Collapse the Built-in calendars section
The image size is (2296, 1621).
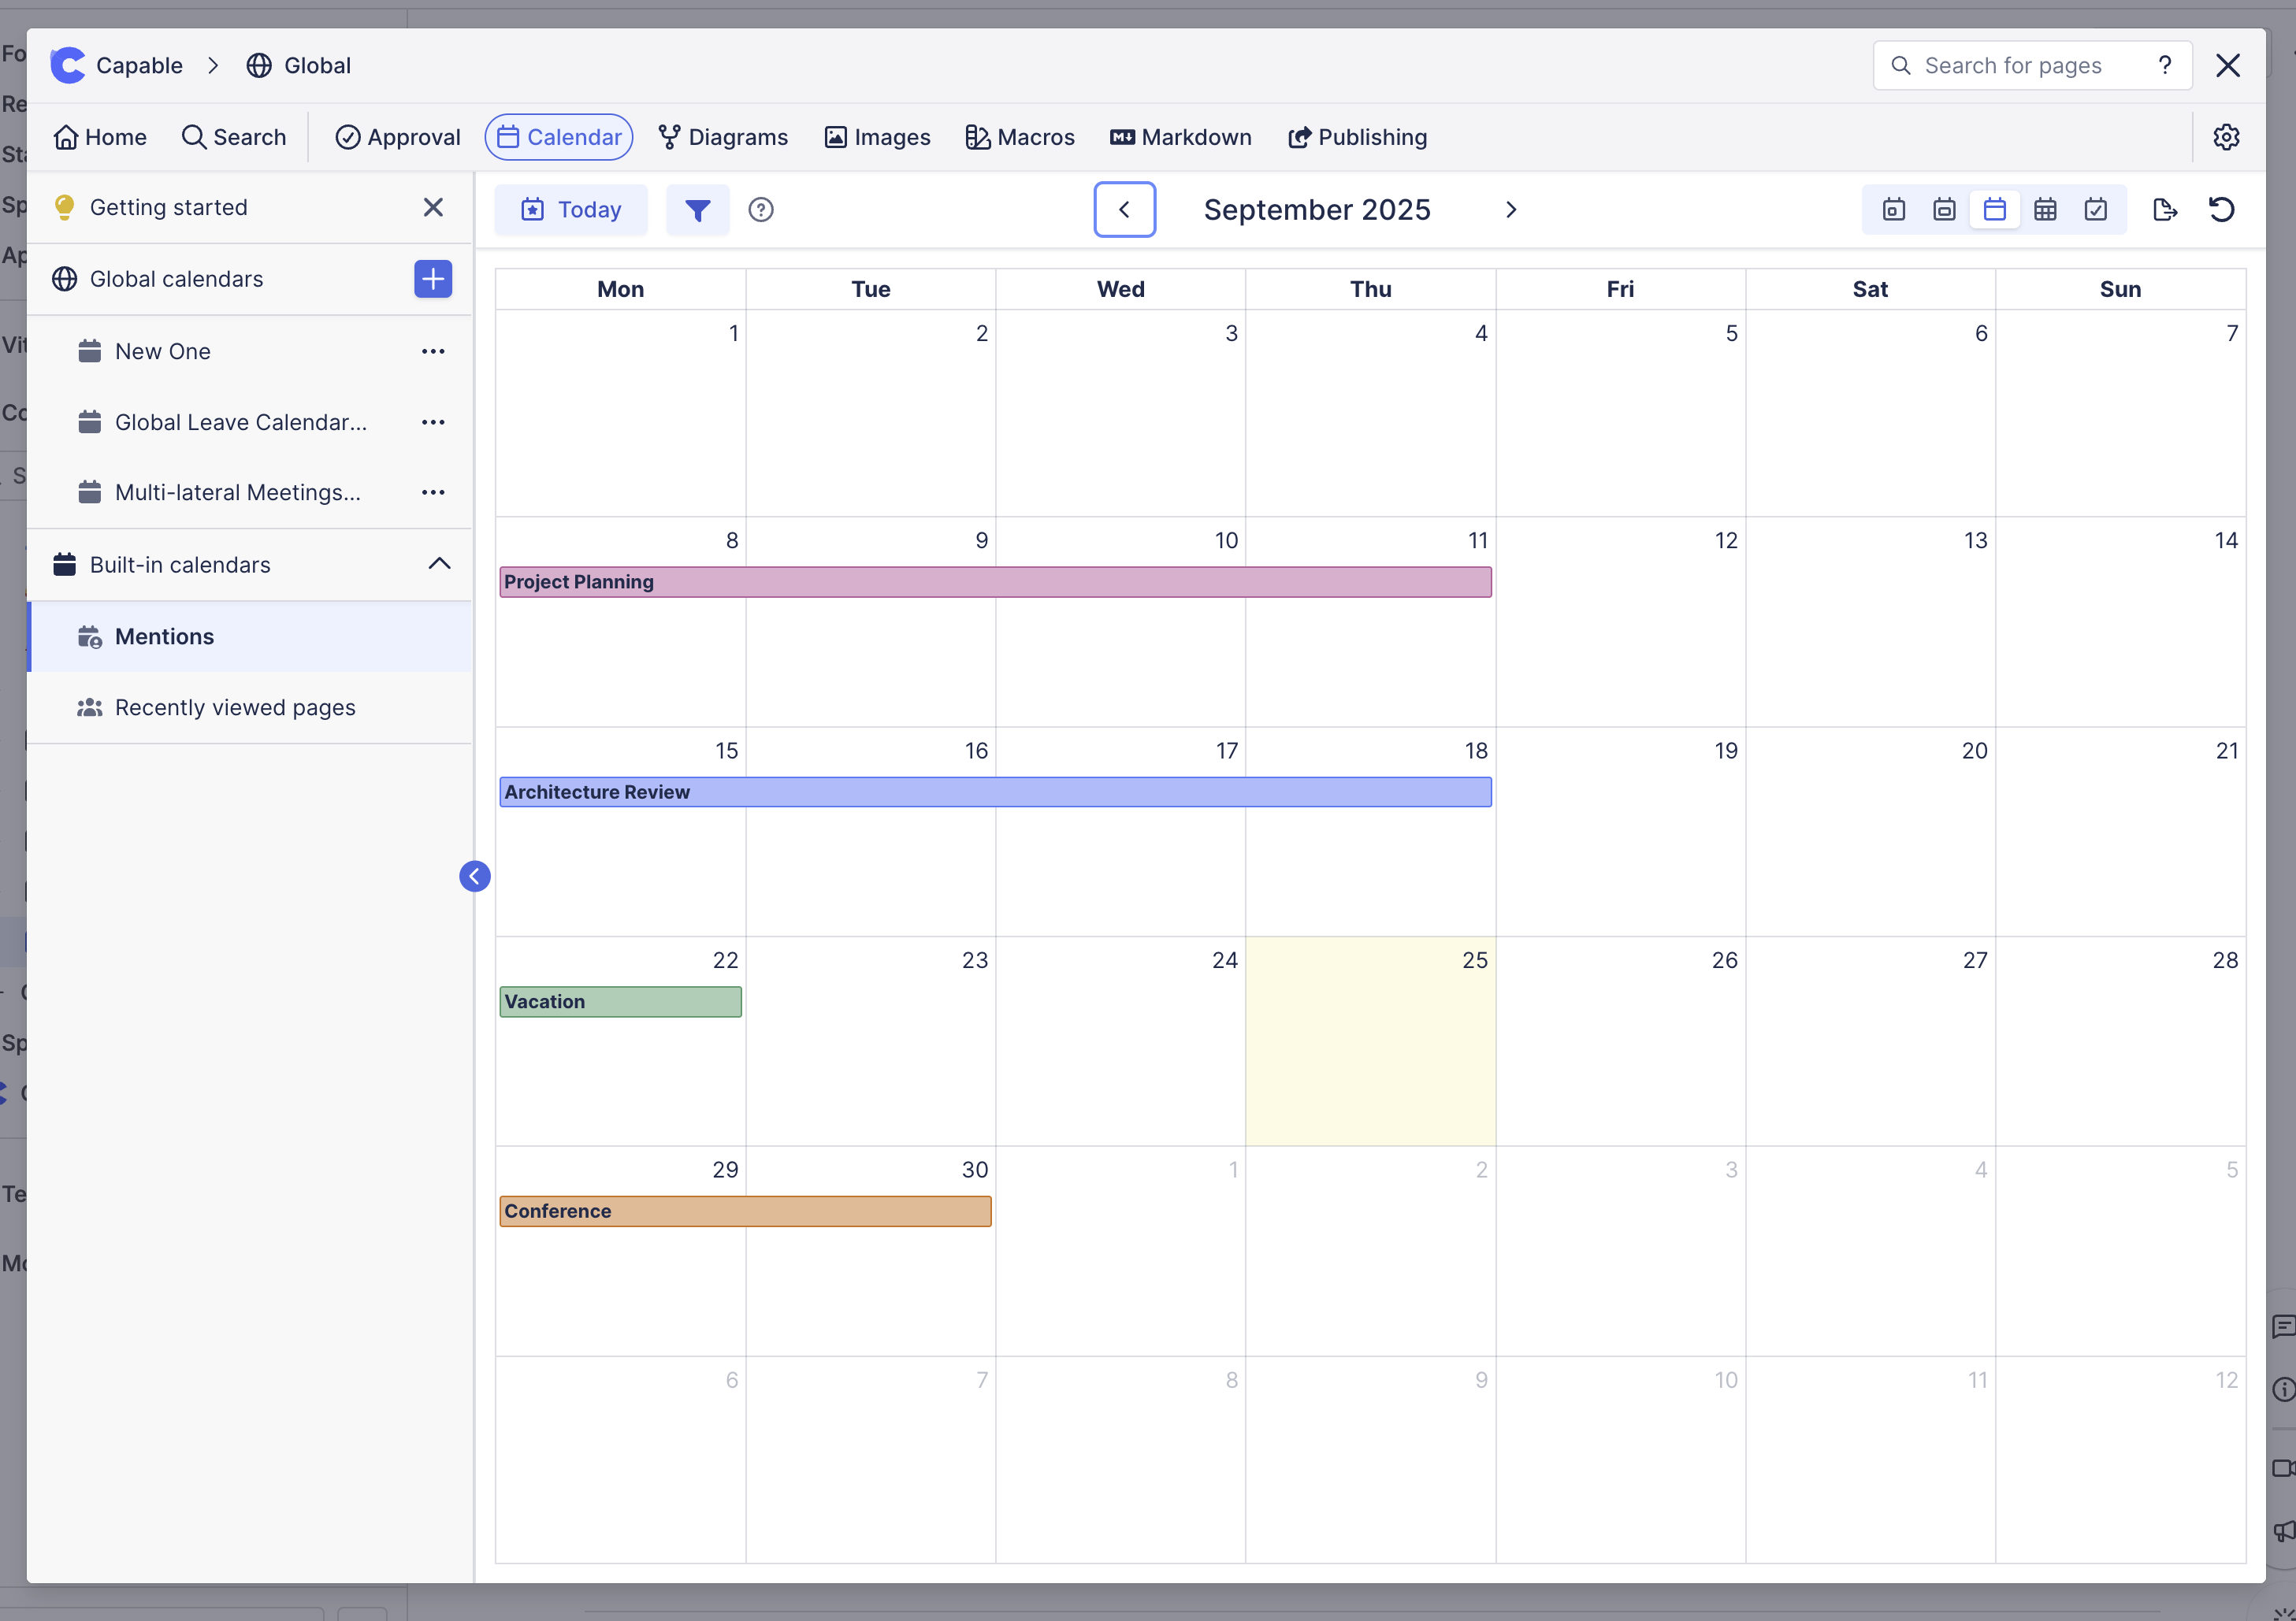pyautogui.click(x=439, y=564)
